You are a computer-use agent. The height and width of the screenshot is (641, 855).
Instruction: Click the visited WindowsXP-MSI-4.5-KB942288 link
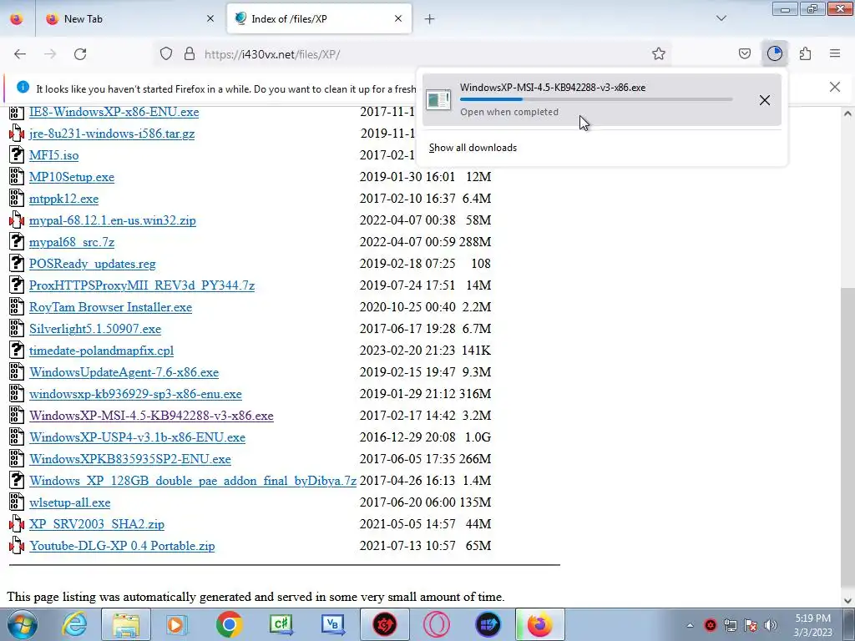[x=152, y=416]
